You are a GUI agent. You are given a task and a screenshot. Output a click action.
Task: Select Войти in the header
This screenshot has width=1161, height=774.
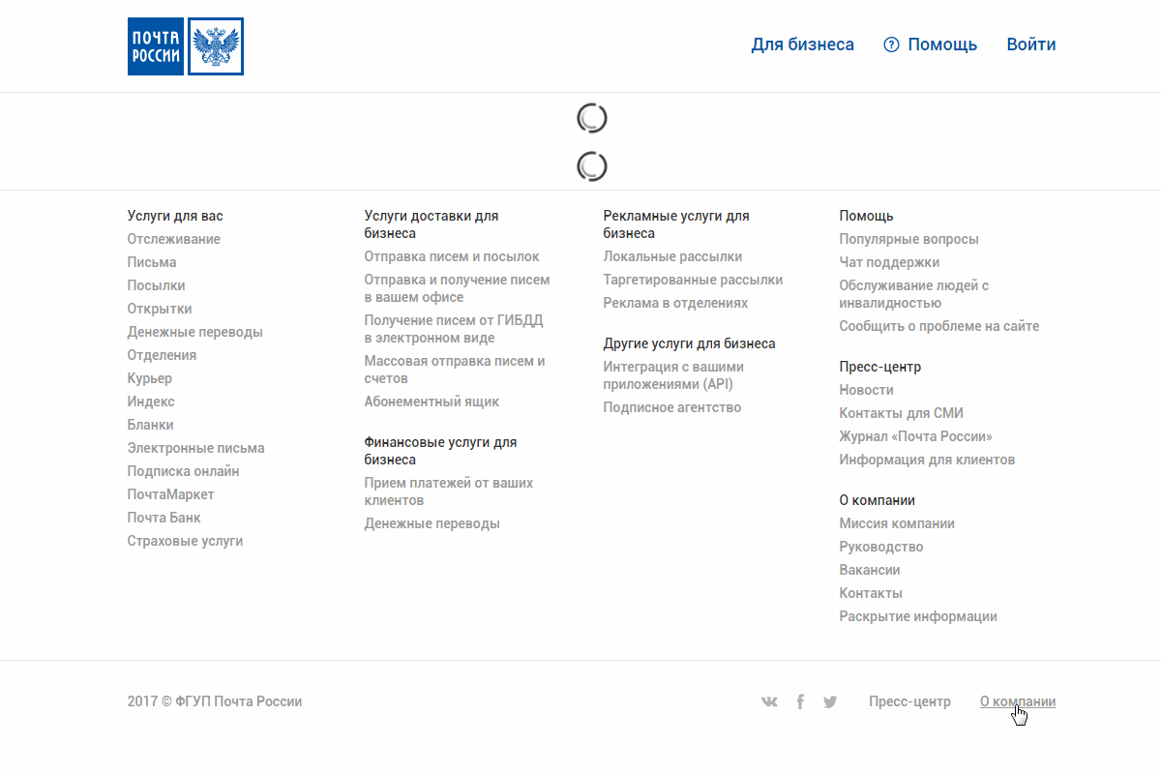coord(1031,45)
